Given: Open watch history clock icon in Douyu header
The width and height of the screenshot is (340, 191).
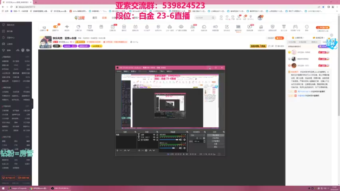Looking at the screenshot, I should [221, 17].
